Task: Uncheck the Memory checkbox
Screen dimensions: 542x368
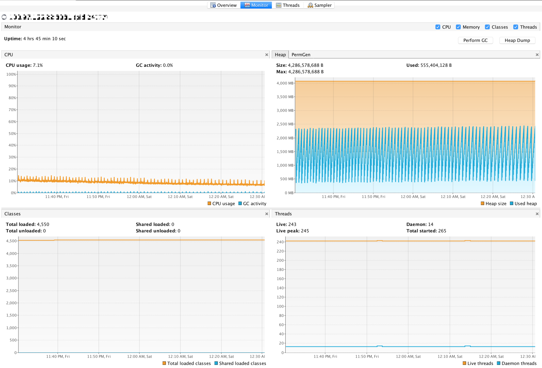Action: [458, 27]
